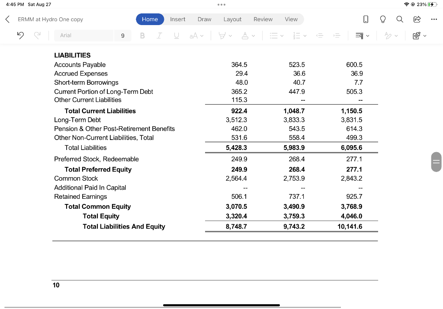Screen dimensions: 443x309
Task: Tap the lightbulb Tell Me icon
Action: (x=382, y=19)
